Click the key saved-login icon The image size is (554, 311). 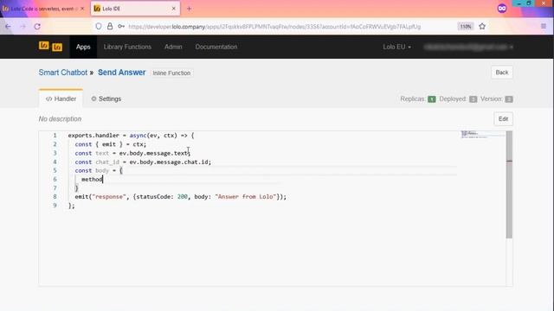pyautogui.click(x=121, y=27)
